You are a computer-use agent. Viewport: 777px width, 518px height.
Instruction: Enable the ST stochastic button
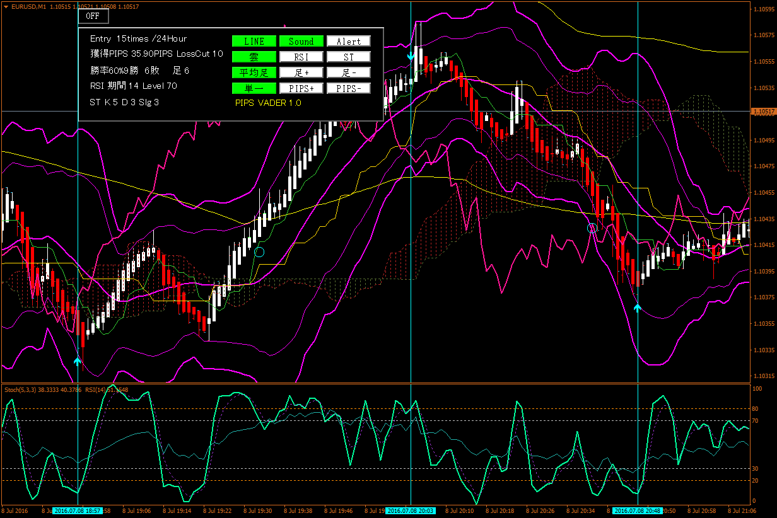[349, 57]
